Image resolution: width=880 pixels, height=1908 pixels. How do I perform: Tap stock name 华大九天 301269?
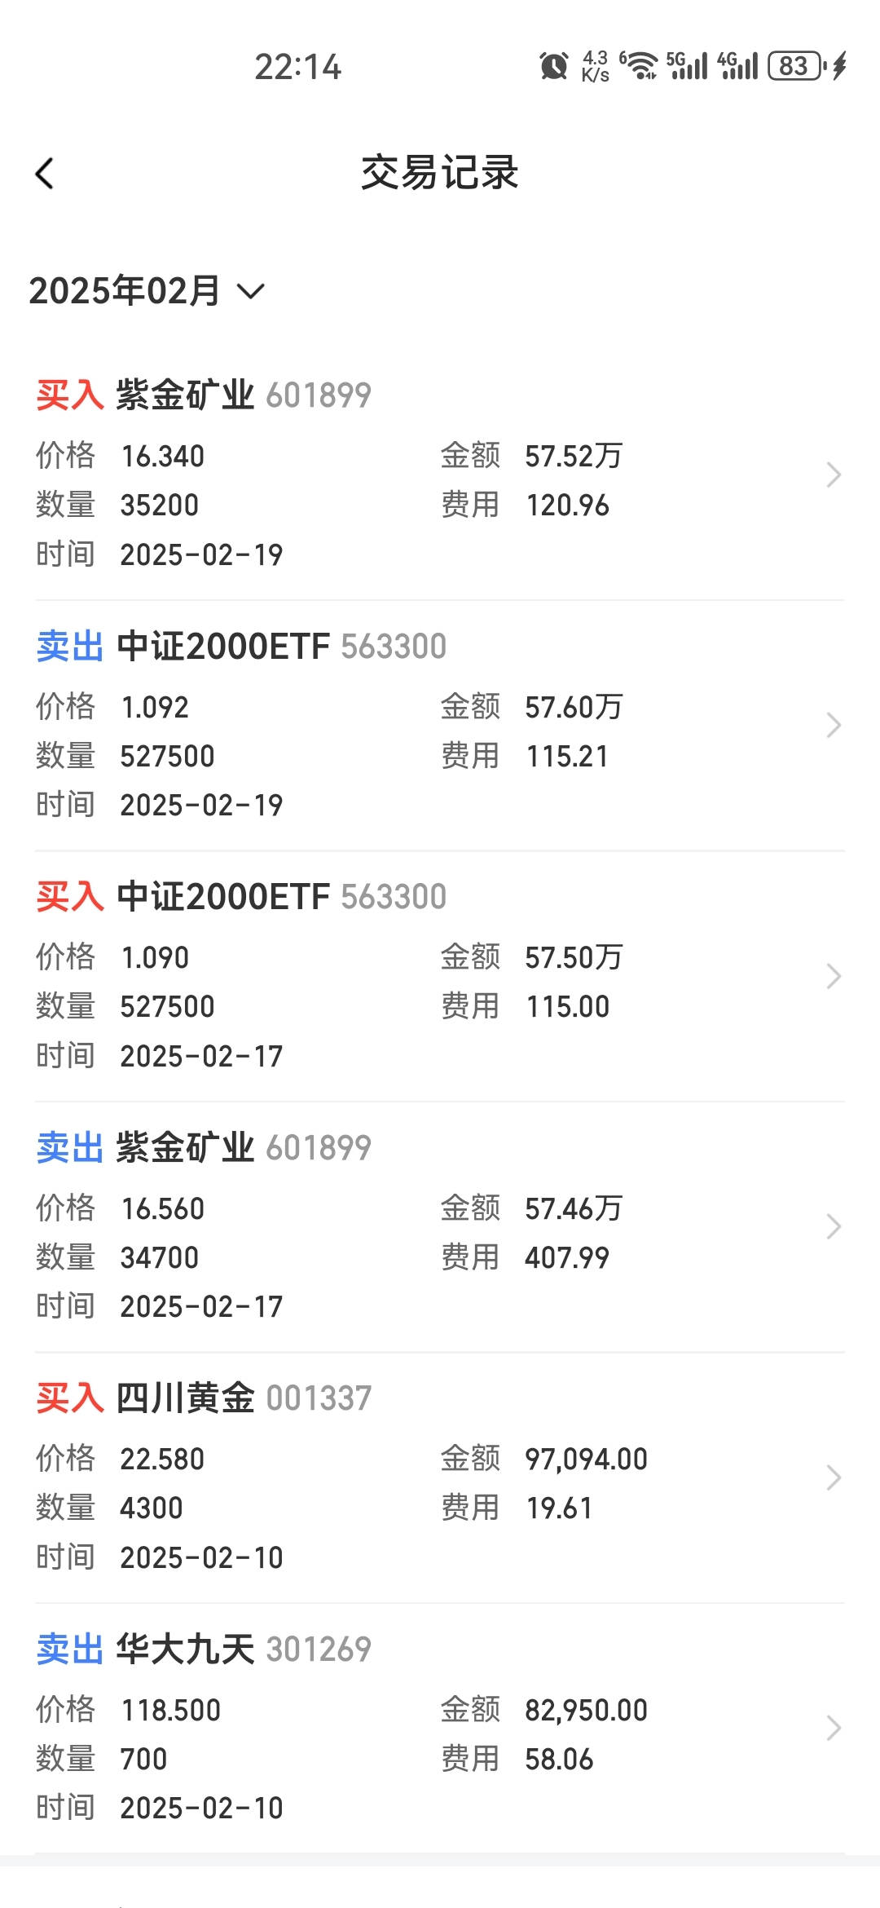click(x=244, y=1649)
